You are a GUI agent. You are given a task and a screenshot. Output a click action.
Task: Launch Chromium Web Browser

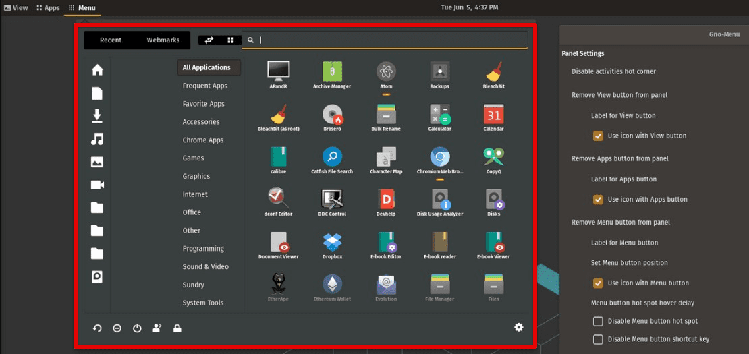439,160
